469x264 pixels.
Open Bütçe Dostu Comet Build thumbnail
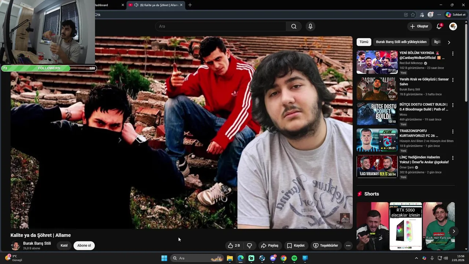click(x=377, y=114)
